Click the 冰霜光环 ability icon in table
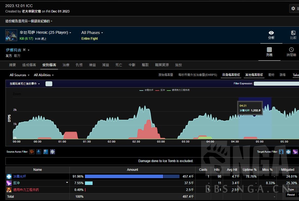 (9, 177)
